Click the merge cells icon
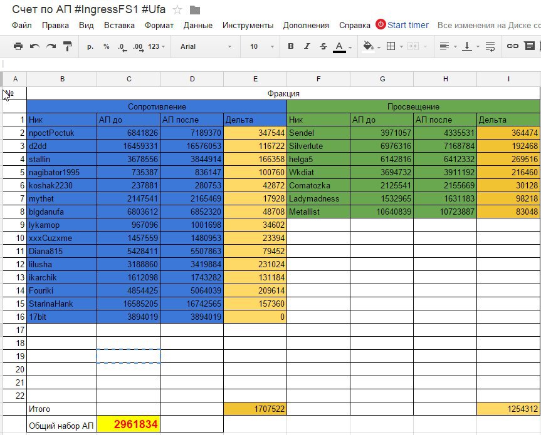This screenshot has height=435, width=541. click(412, 46)
